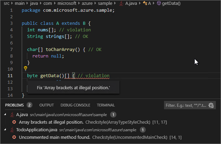Click the Java file icon in breadcrumb
Viewport: 221px width, 144px height.
(121, 3)
